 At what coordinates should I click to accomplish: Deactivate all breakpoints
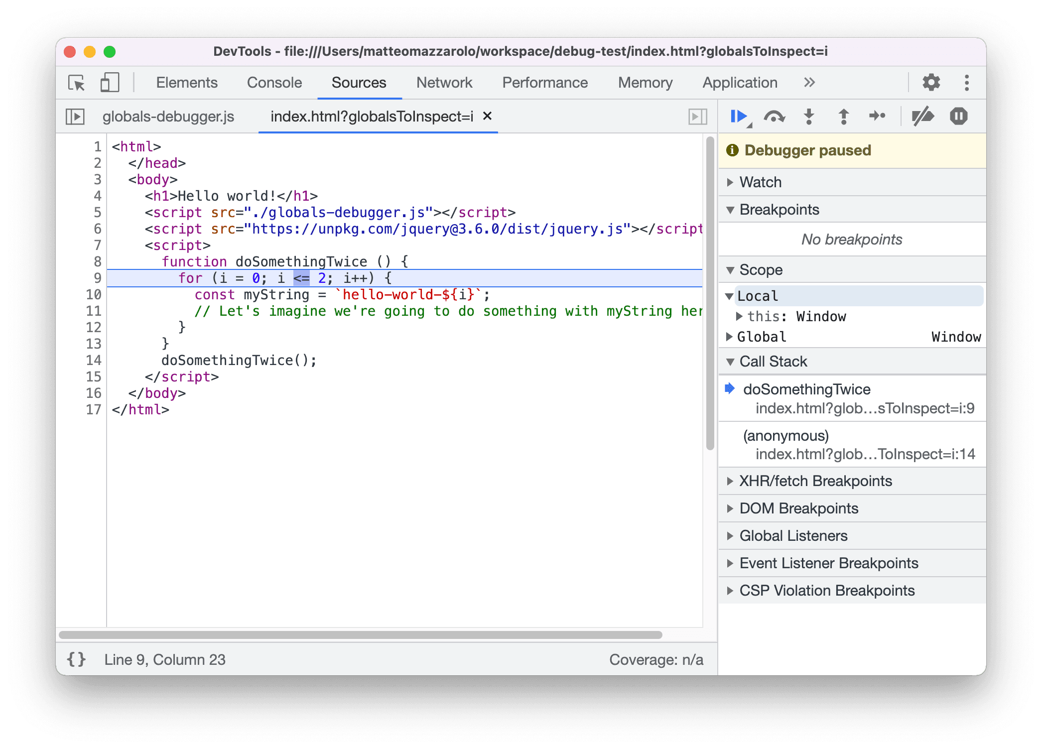pyautogui.click(x=922, y=117)
